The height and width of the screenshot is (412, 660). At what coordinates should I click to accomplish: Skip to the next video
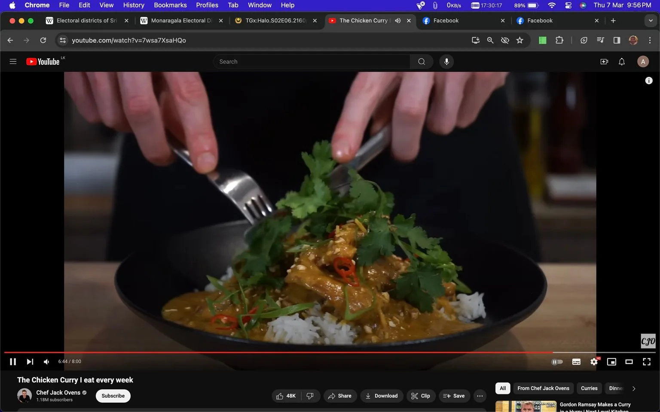coord(29,361)
